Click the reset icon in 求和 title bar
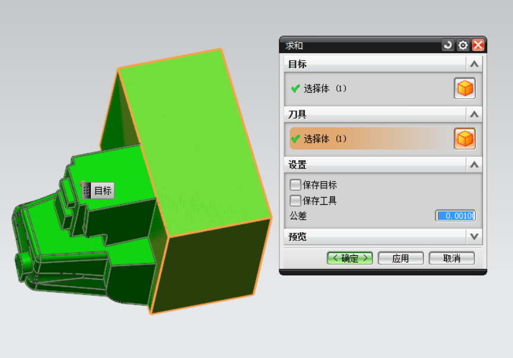Viewport: 513px width, 358px height. point(448,45)
